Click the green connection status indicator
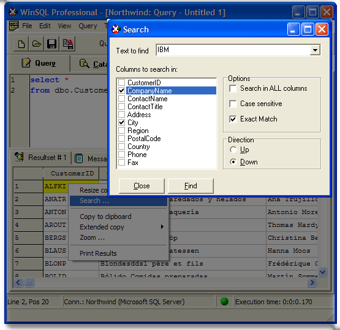Viewport: 340px width, 330px height. [x=224, y=301]
